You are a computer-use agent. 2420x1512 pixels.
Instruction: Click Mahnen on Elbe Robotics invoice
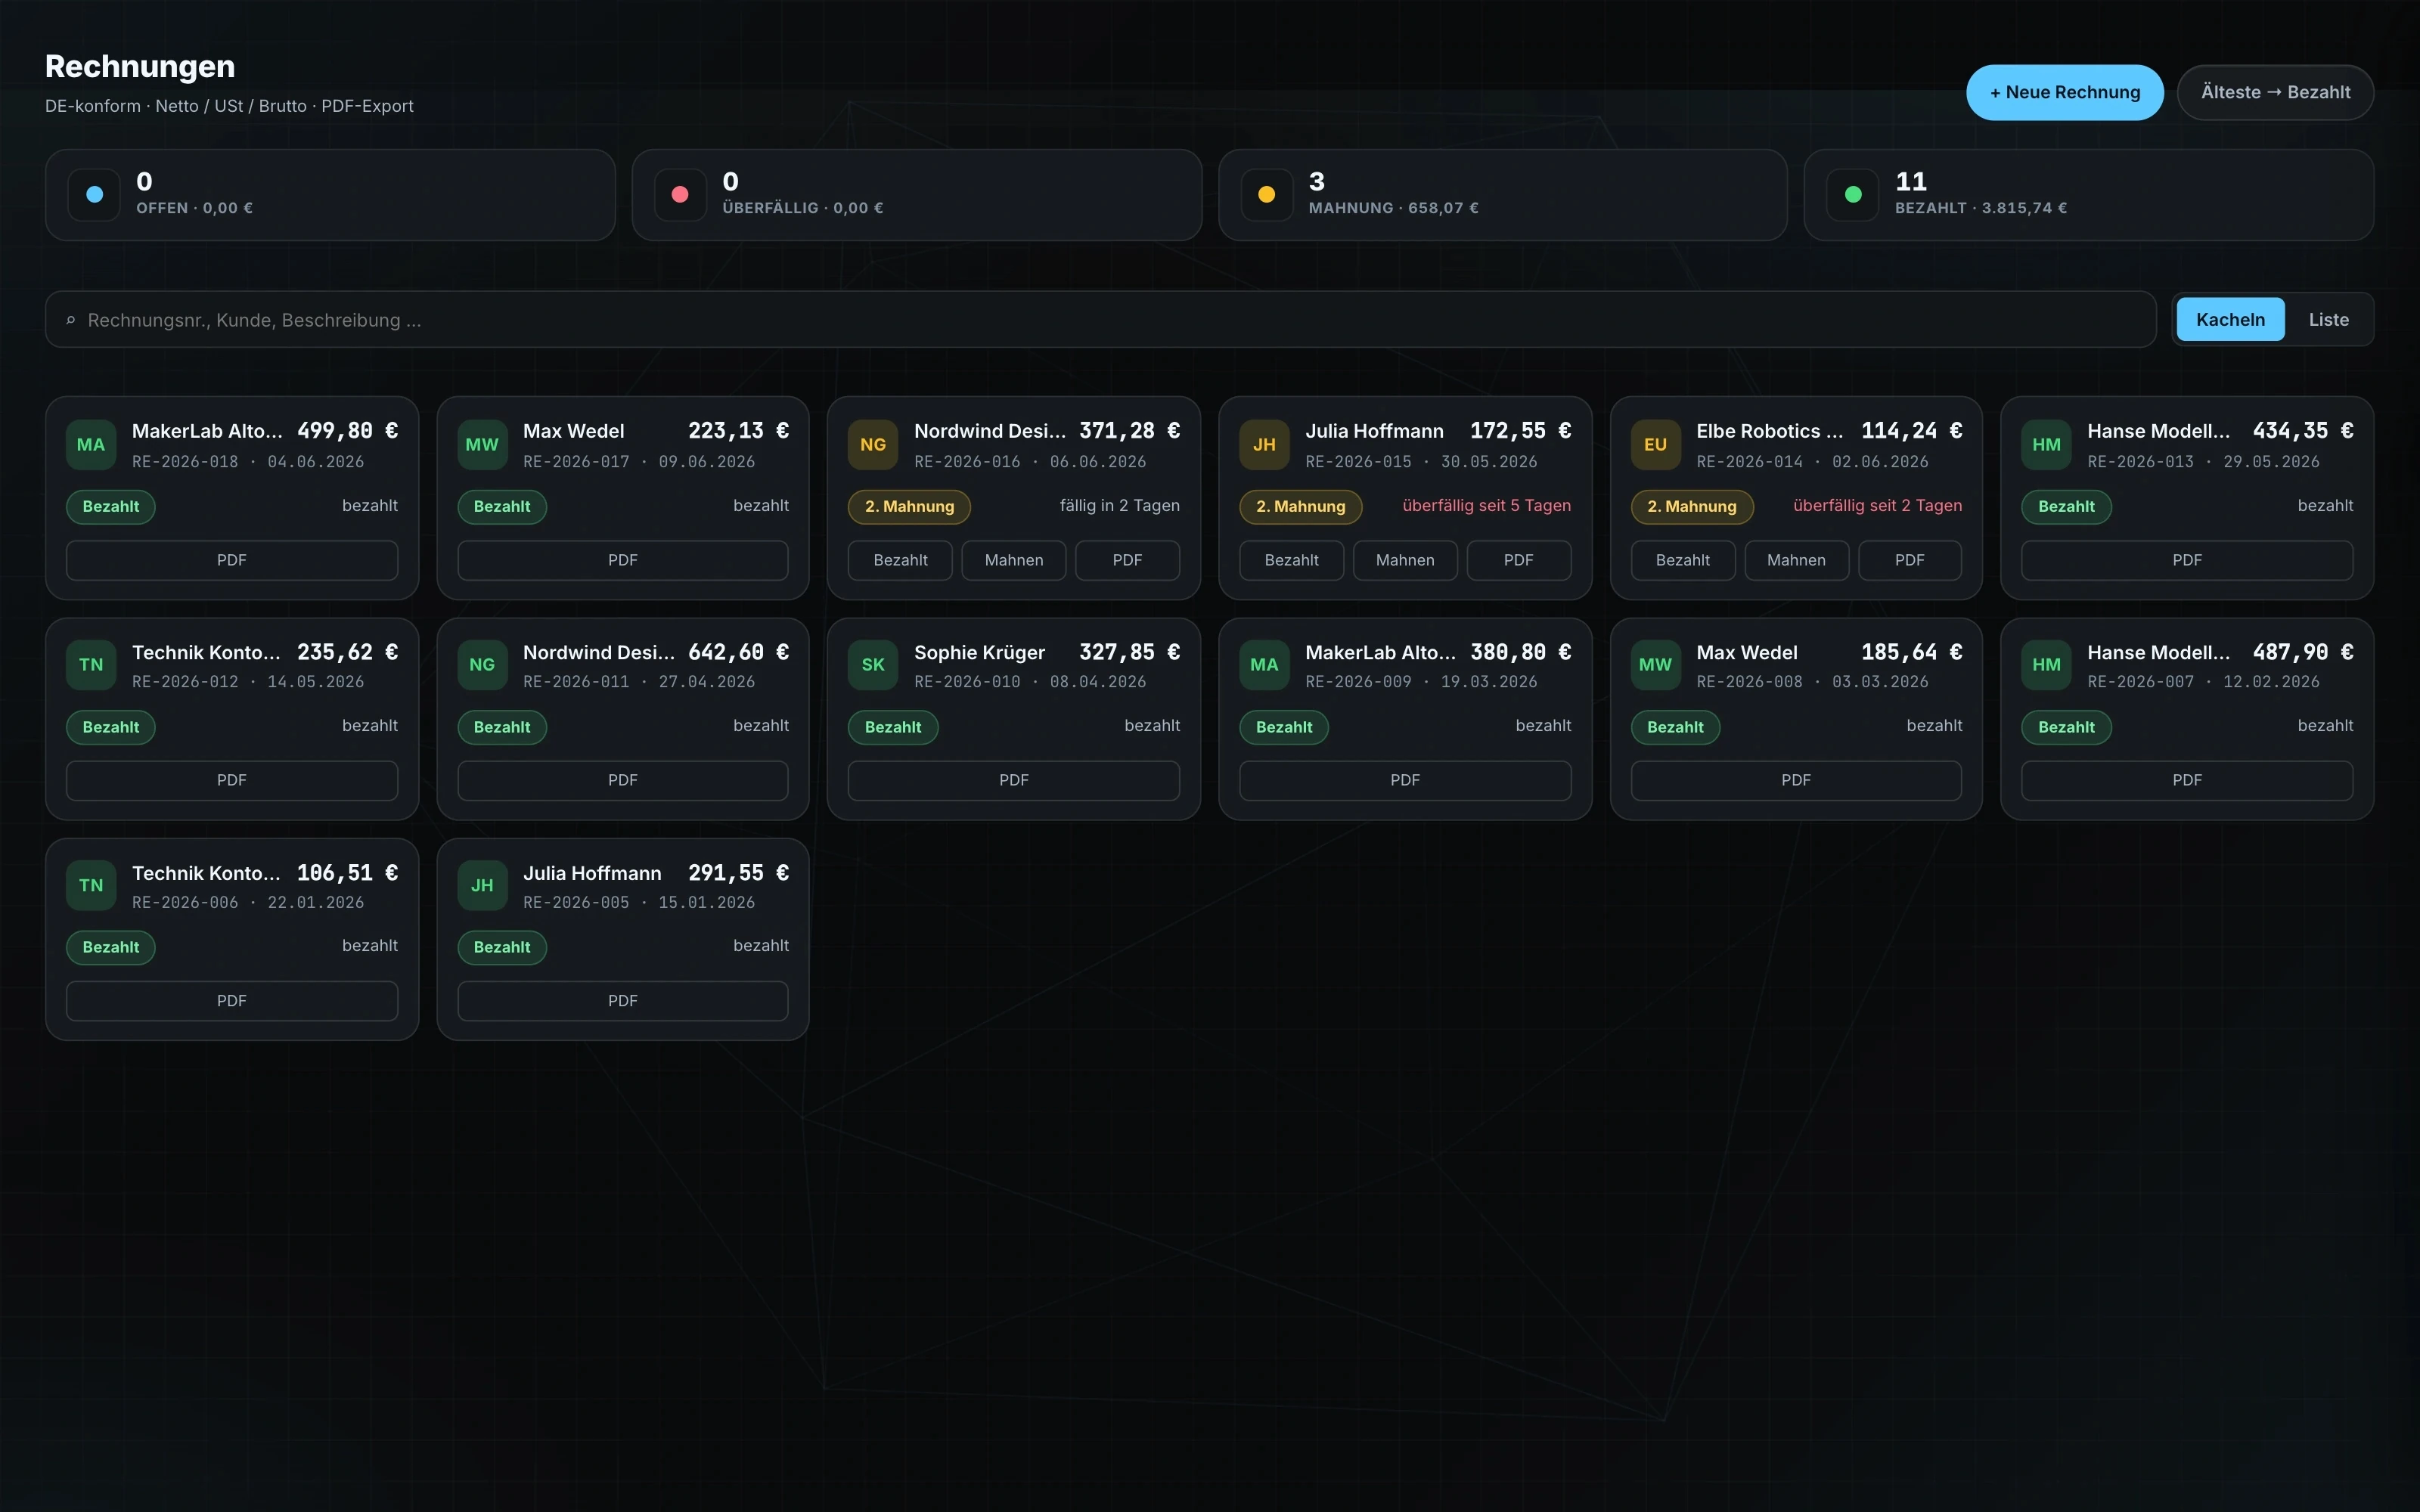(1795, 560)
